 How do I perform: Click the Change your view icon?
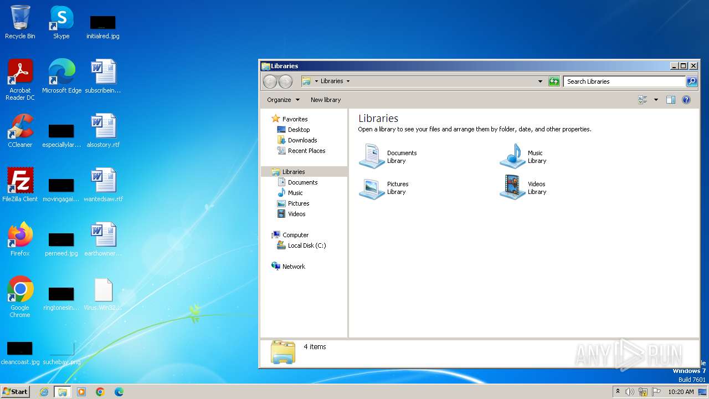(643, 100)
